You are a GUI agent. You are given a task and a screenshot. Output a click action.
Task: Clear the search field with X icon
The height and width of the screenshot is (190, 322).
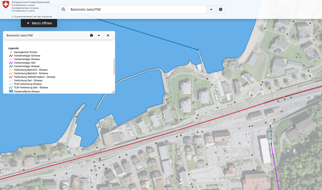pos(221,10)
